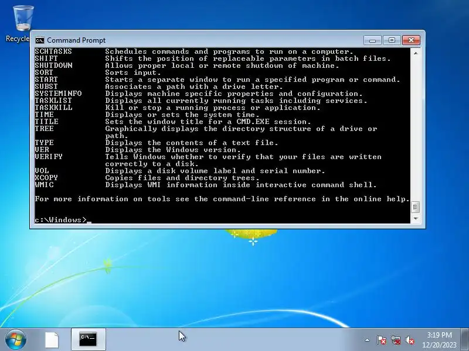Click the SCHTASKS command text
Screen dimensions: 469x351
click(x=53, y=51)
